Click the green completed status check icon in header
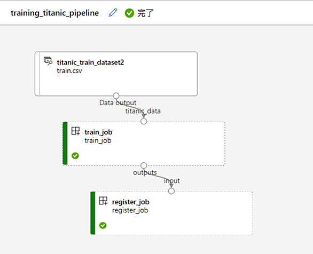 [129, 13]
